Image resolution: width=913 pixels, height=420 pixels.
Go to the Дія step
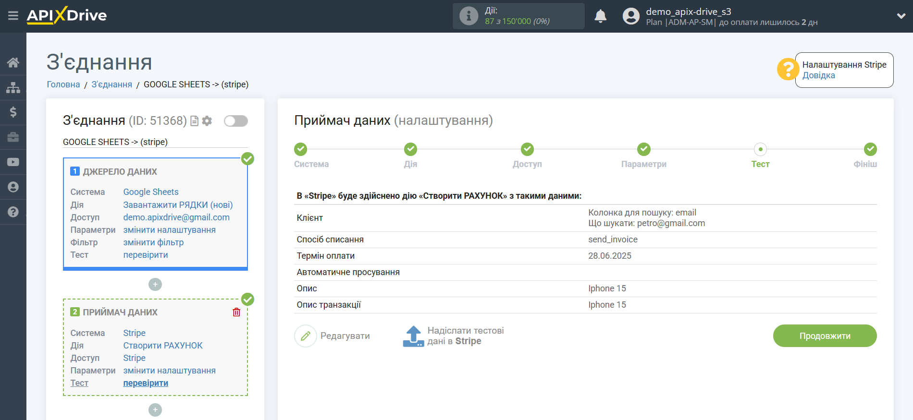(410, 149)
